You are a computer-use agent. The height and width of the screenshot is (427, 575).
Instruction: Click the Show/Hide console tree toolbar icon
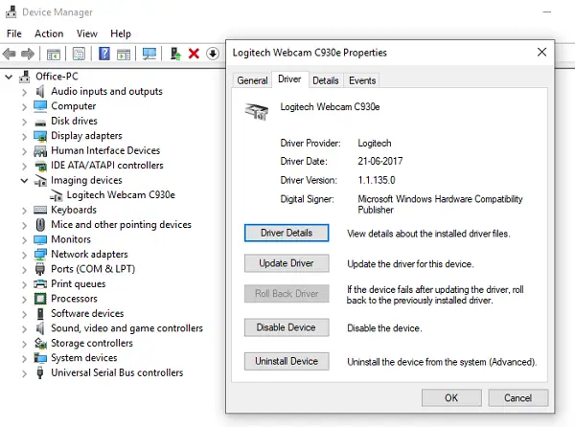point(54,55)
